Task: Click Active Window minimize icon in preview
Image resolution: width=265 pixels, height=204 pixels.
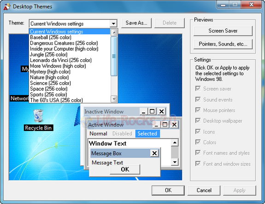Action: coord(157,125)
